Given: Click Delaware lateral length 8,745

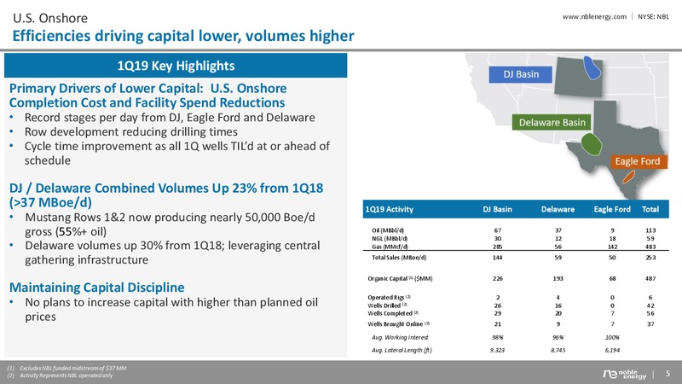Looking at the screenshot, I should 558,350.
